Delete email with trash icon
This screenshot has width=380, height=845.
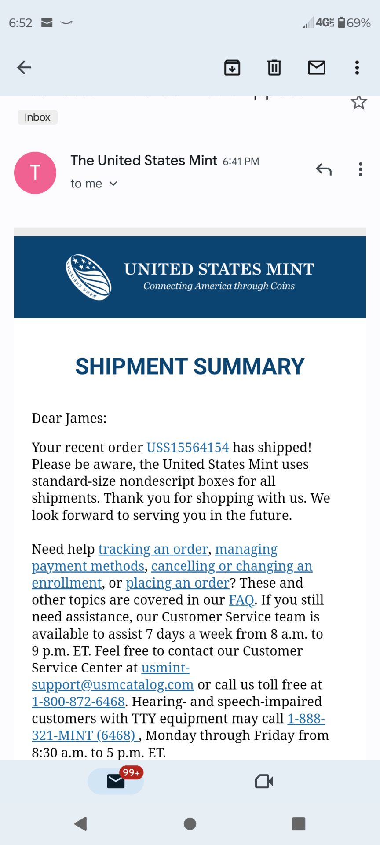coord(274,67)
